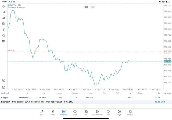172x120 pixels.
Task: Open the drawing objects shapes icon
Action: click(x=4, y=35)
